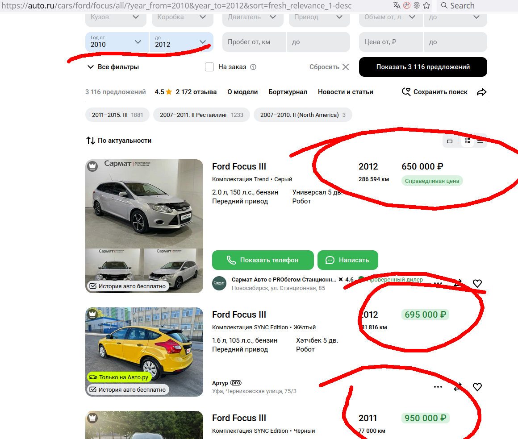This screenshot has height=439, width=518.
Task: Open more options for Артур's listing
Action: (x=438, y=387)
